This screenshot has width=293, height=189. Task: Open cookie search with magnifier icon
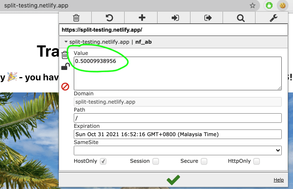pos(240,17)
